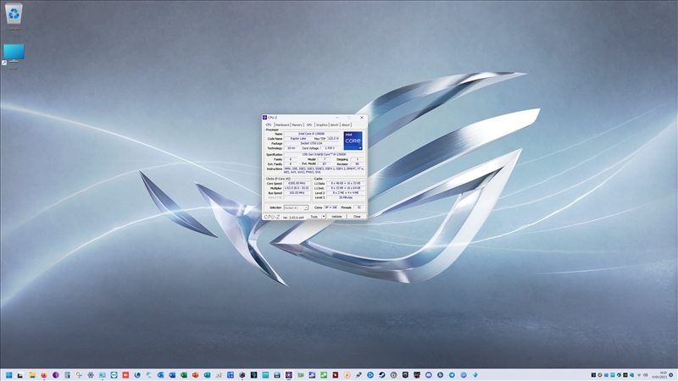Go to the Bench tab

(x=334, y=124)
